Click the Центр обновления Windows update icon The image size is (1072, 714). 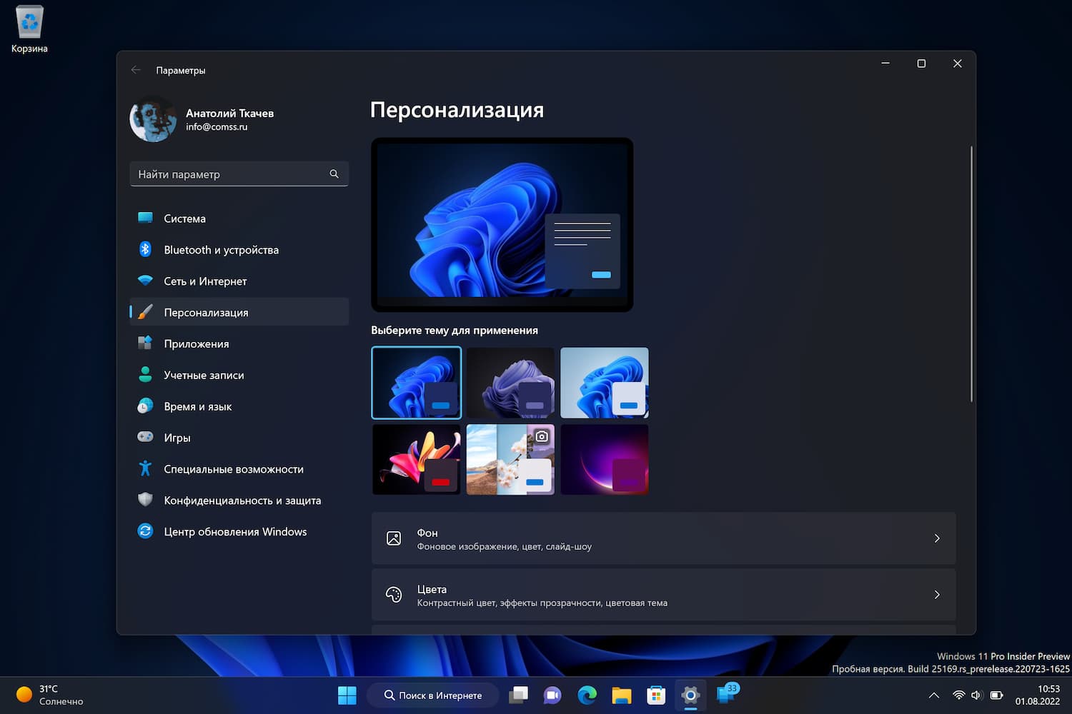[x=145, y=531]
